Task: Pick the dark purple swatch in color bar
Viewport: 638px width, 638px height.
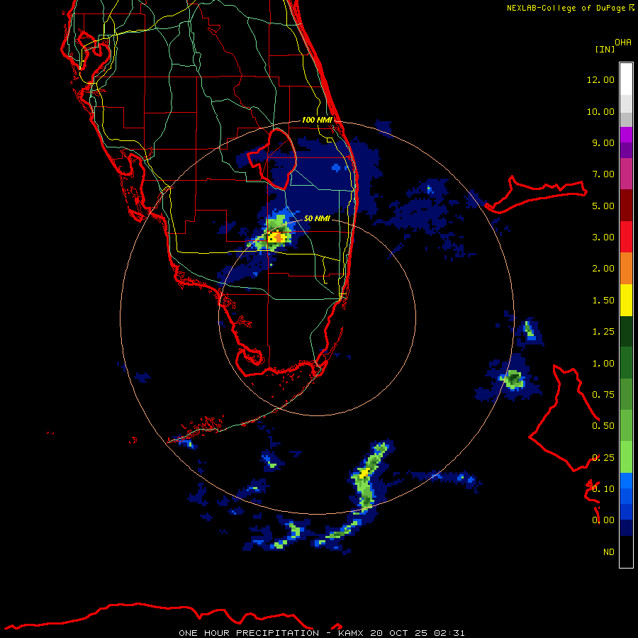Action: point(626,150)
